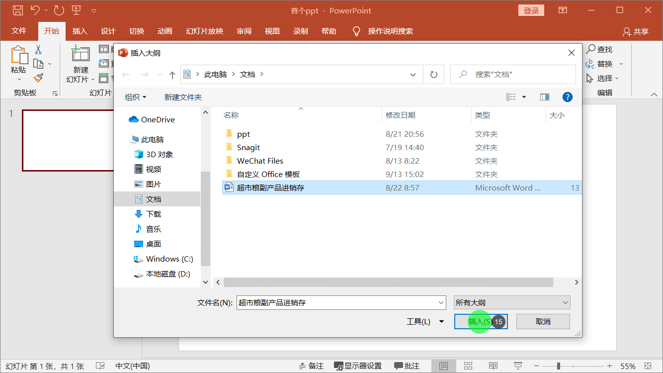Click 此电脑 in the address path

tap(215, 74)
